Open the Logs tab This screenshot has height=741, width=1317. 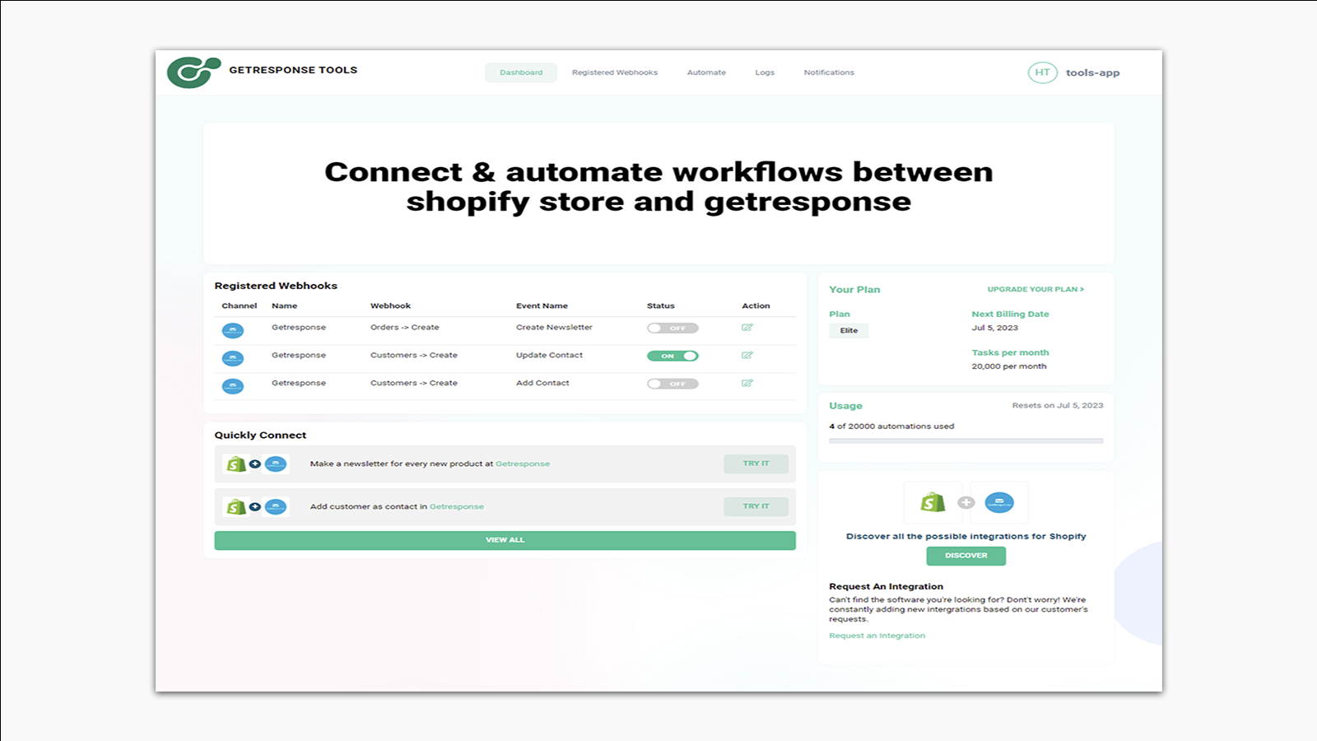[x=765, y=72]
